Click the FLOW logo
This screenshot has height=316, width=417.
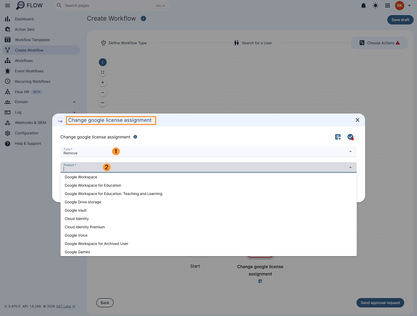29,5
